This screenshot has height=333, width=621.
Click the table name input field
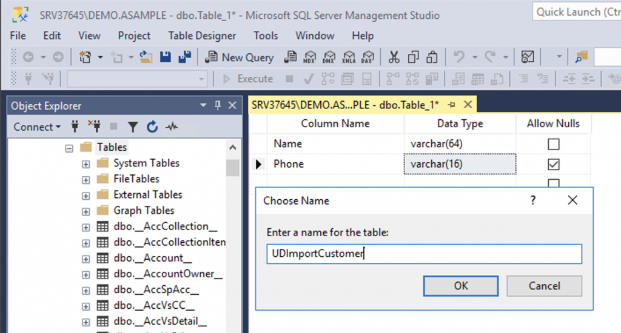coord(424,254)
